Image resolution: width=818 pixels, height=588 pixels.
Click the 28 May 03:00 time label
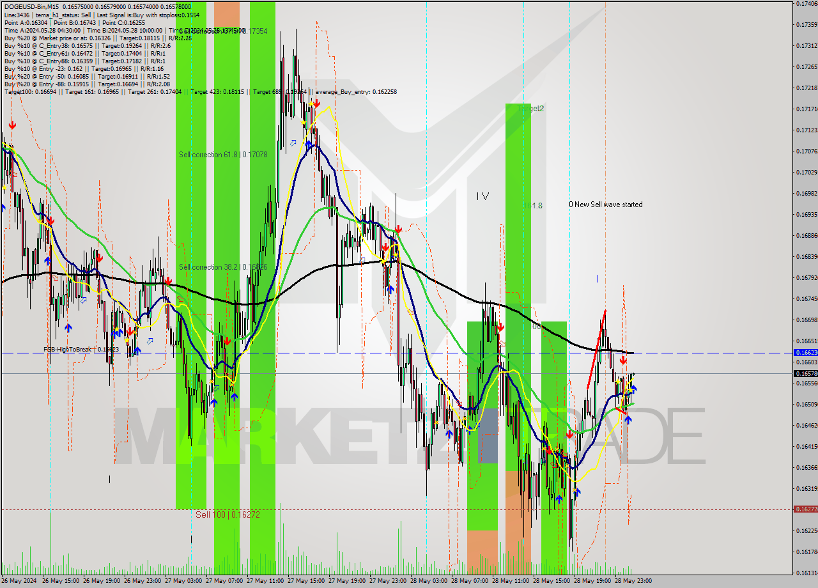429,581
